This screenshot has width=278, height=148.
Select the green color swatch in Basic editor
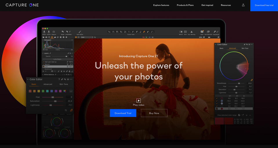coord(43,91)
